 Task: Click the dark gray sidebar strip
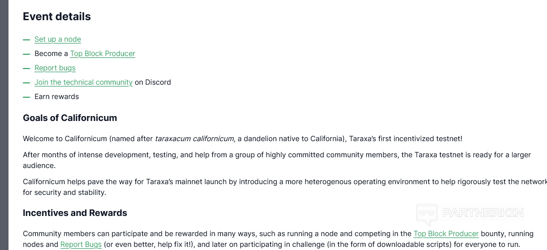[4, 125]
